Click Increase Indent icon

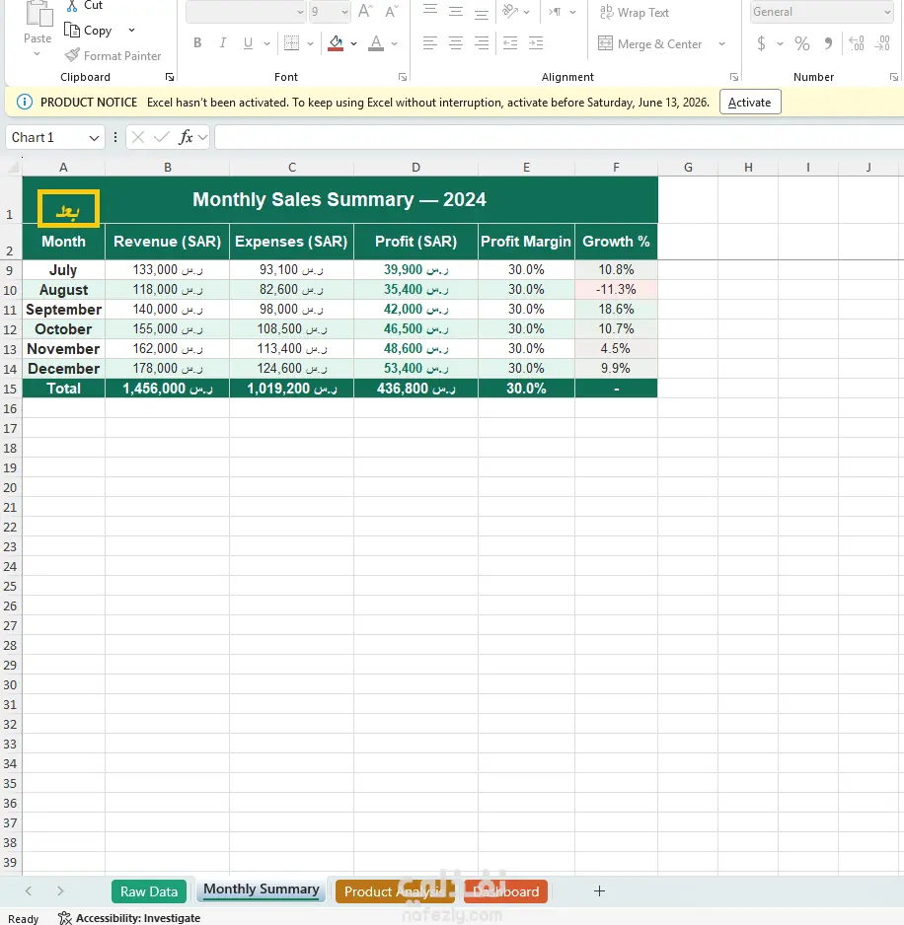tap(536, 43)
